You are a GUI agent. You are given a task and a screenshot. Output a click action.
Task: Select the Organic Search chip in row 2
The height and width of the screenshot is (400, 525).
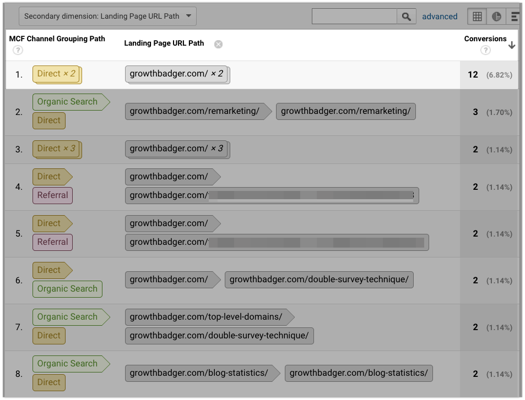click(x=67, y=101)
